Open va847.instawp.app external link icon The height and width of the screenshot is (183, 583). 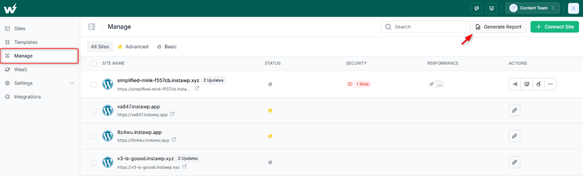click(x=172, y=114)
